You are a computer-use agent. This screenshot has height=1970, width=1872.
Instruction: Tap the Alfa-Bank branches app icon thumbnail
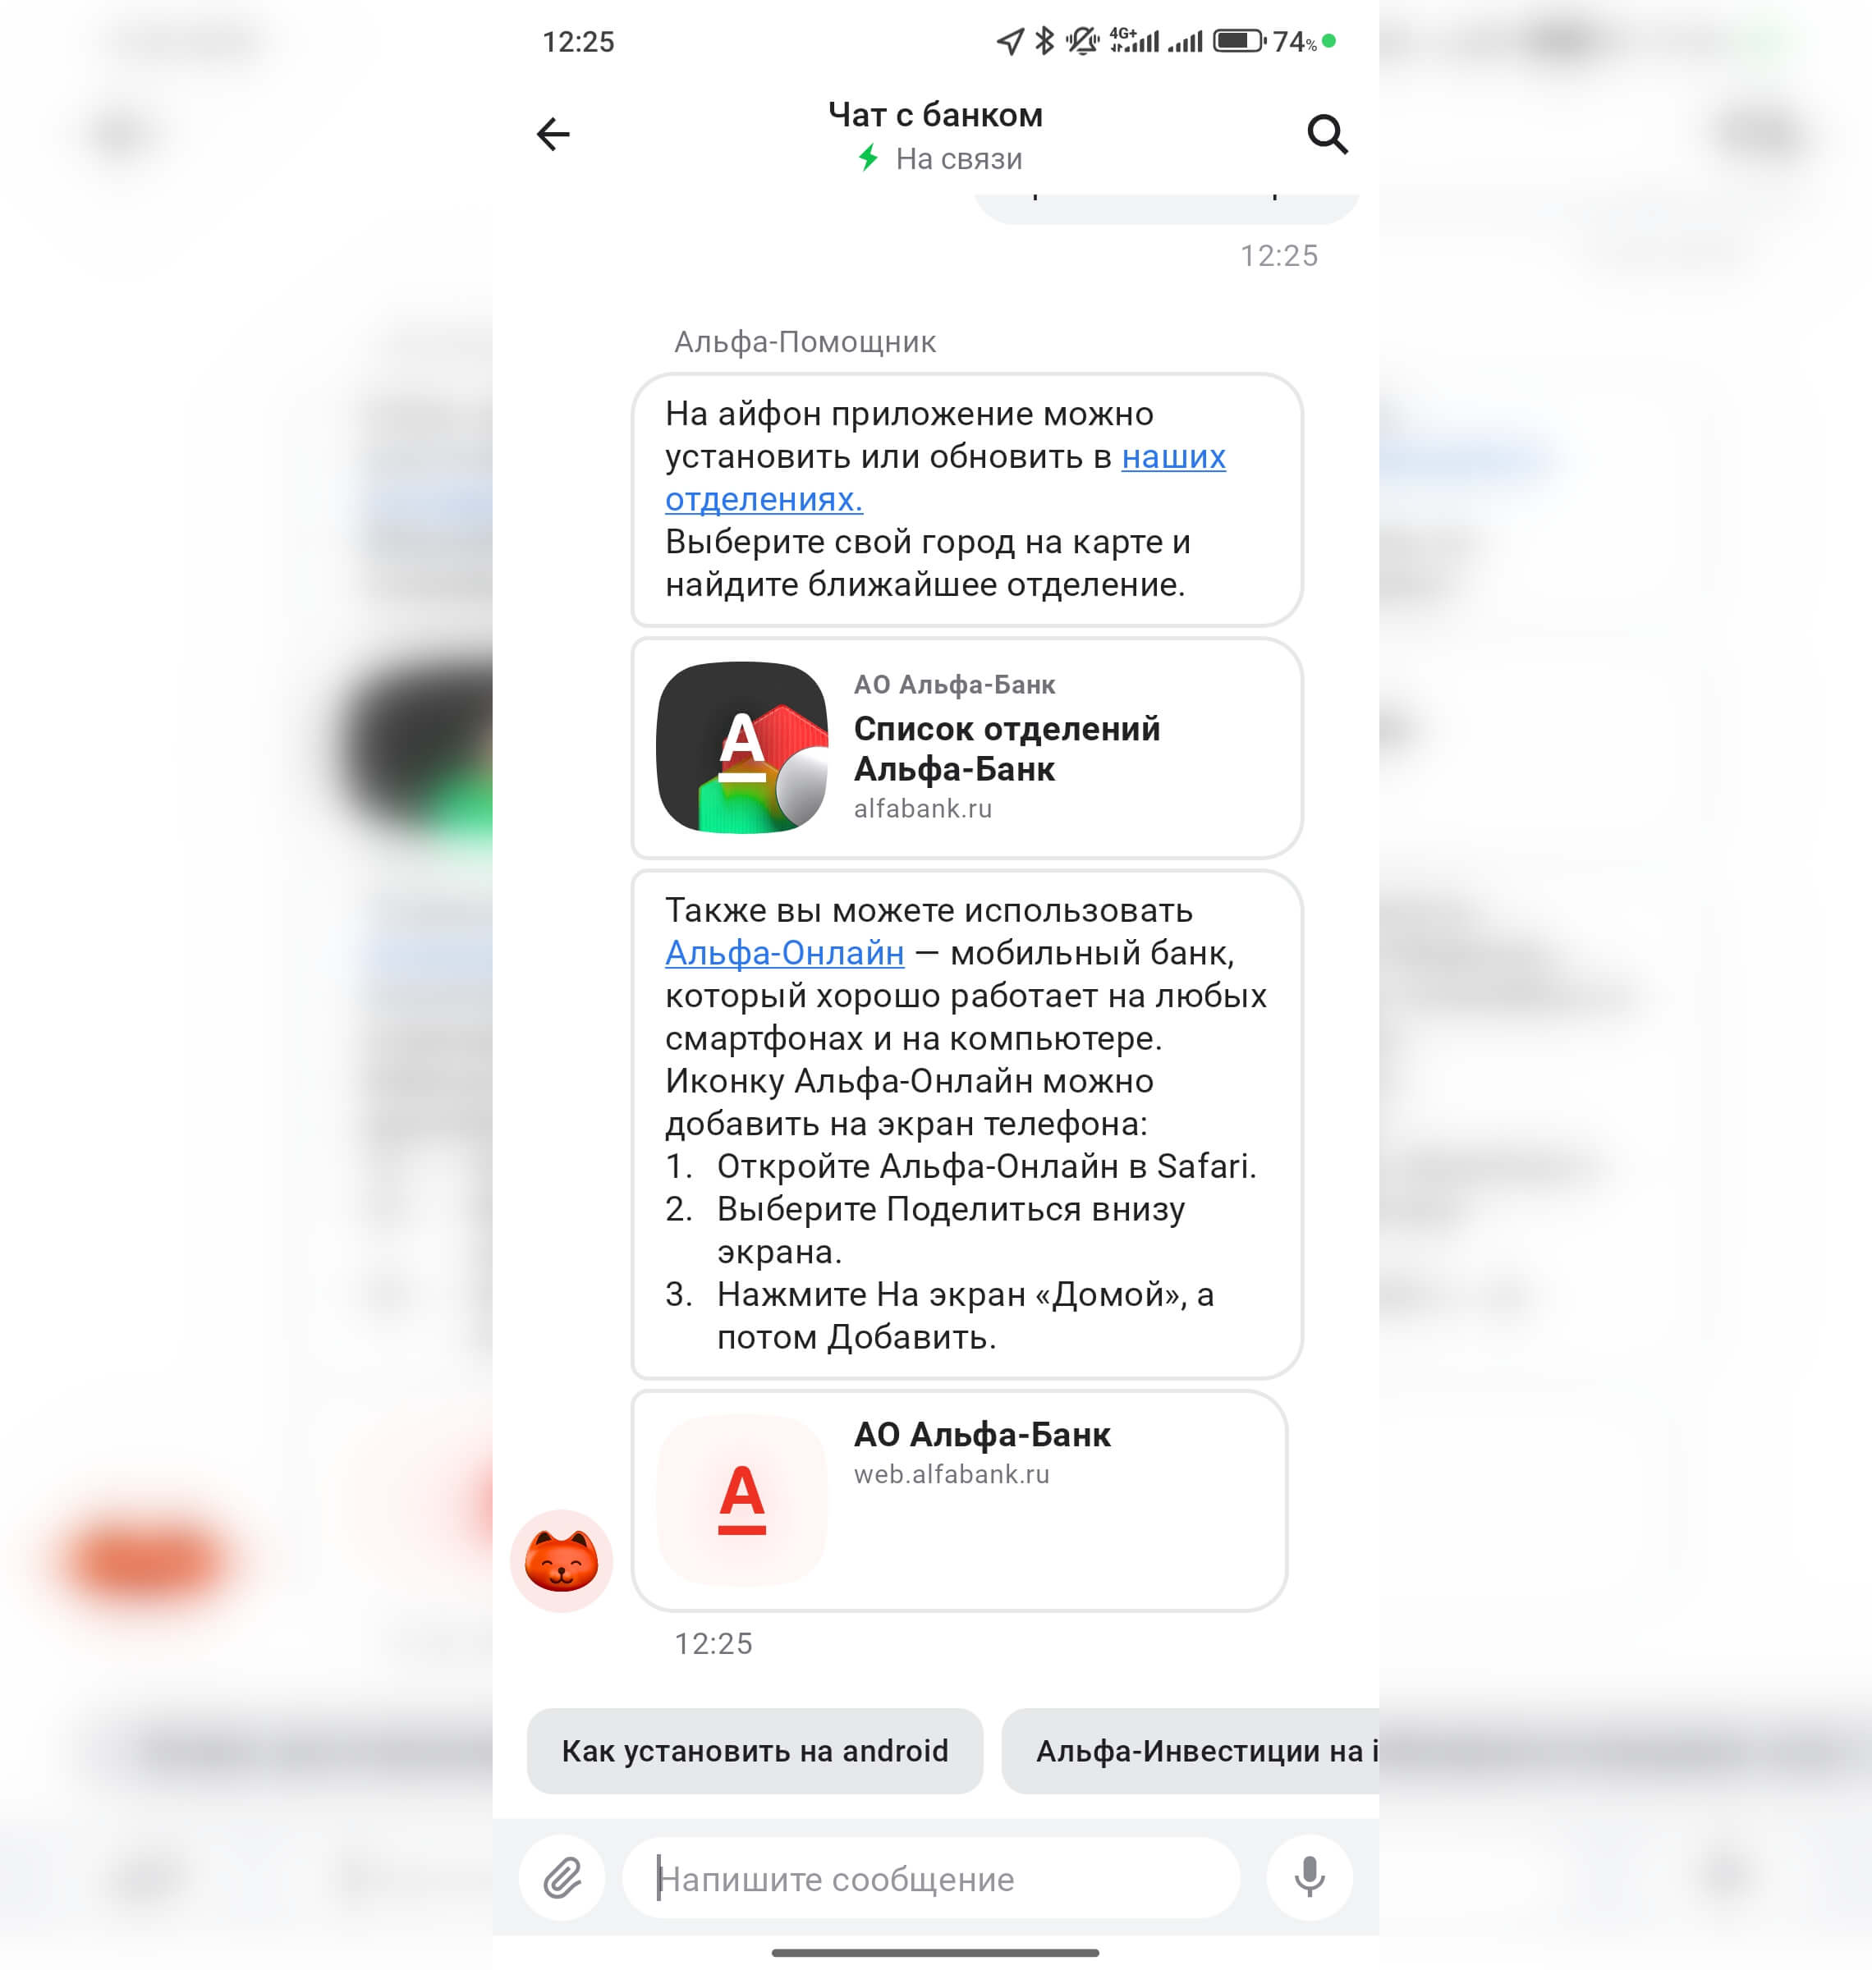[742, 747]
